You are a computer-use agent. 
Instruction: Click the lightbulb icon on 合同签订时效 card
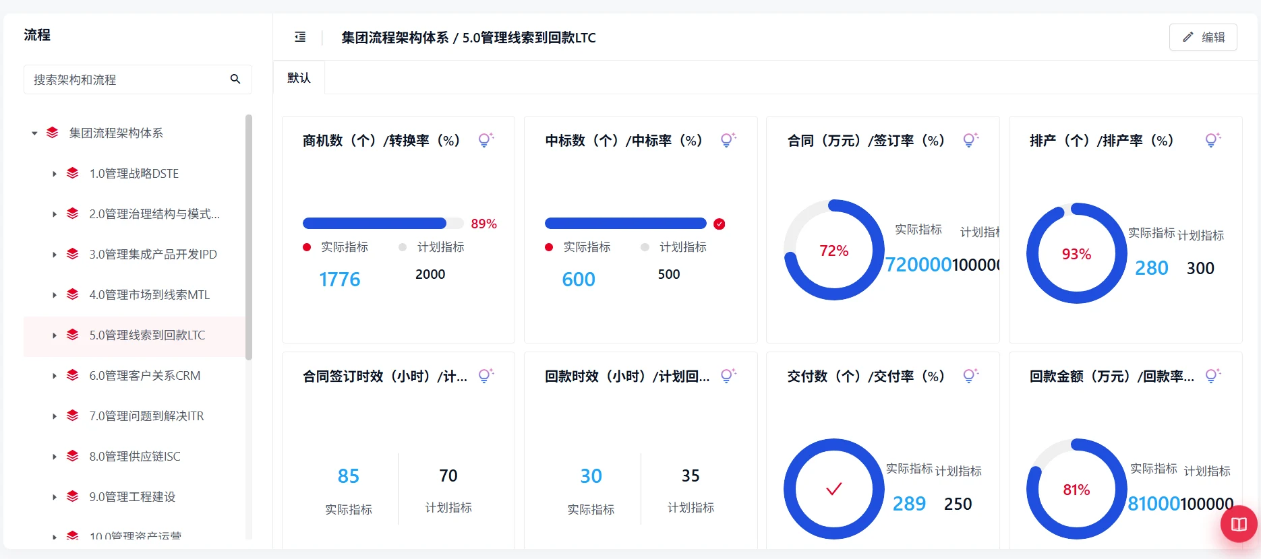[x=486, y=375]
